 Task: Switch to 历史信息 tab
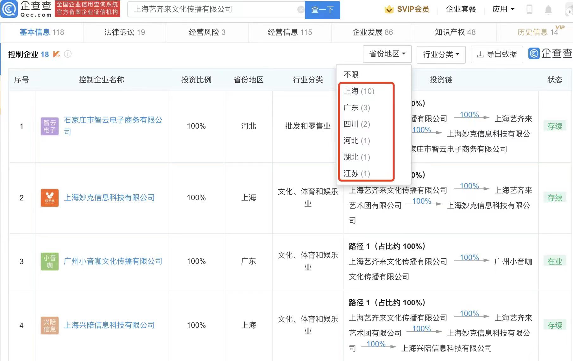[538, 32]
